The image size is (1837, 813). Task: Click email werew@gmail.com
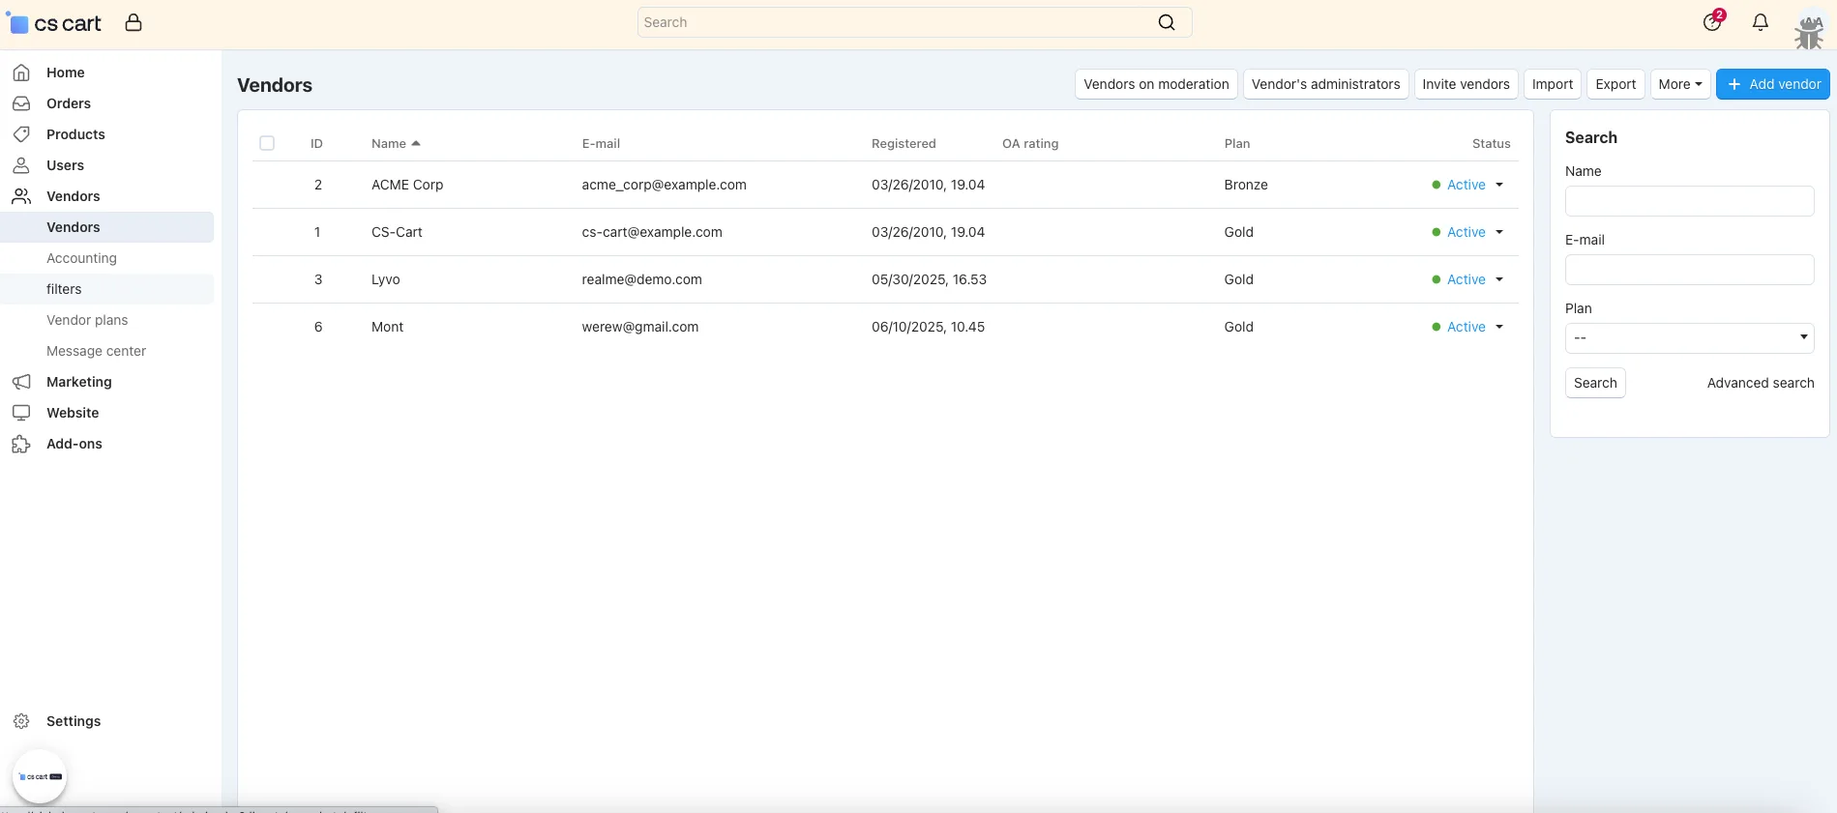(639, 327)
